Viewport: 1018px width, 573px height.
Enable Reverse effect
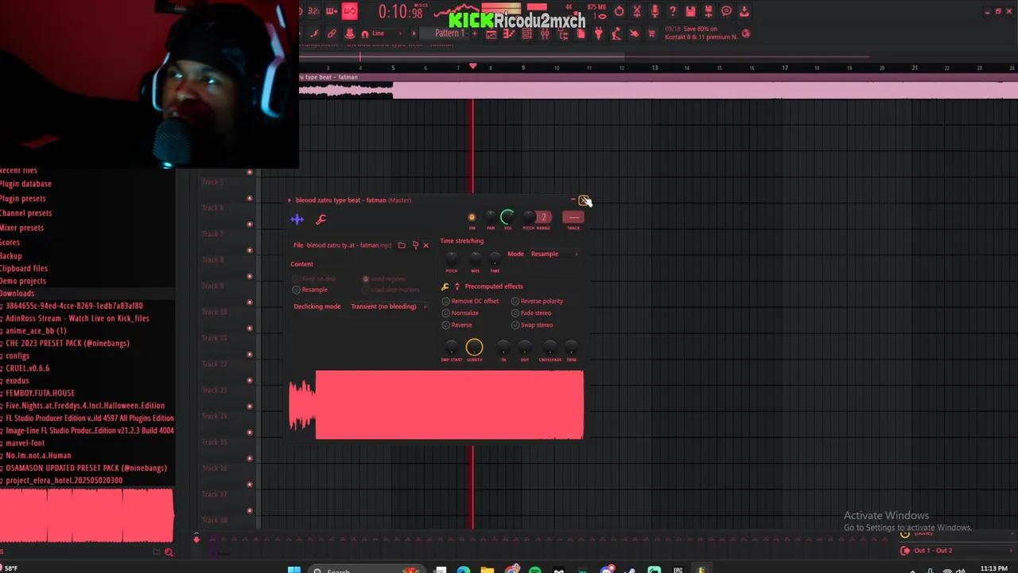[x=457, y=325]
